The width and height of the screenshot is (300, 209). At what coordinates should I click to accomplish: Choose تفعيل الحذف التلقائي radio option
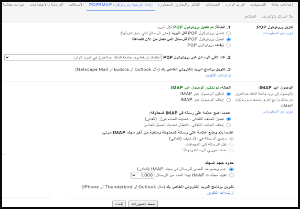(229, 119)
